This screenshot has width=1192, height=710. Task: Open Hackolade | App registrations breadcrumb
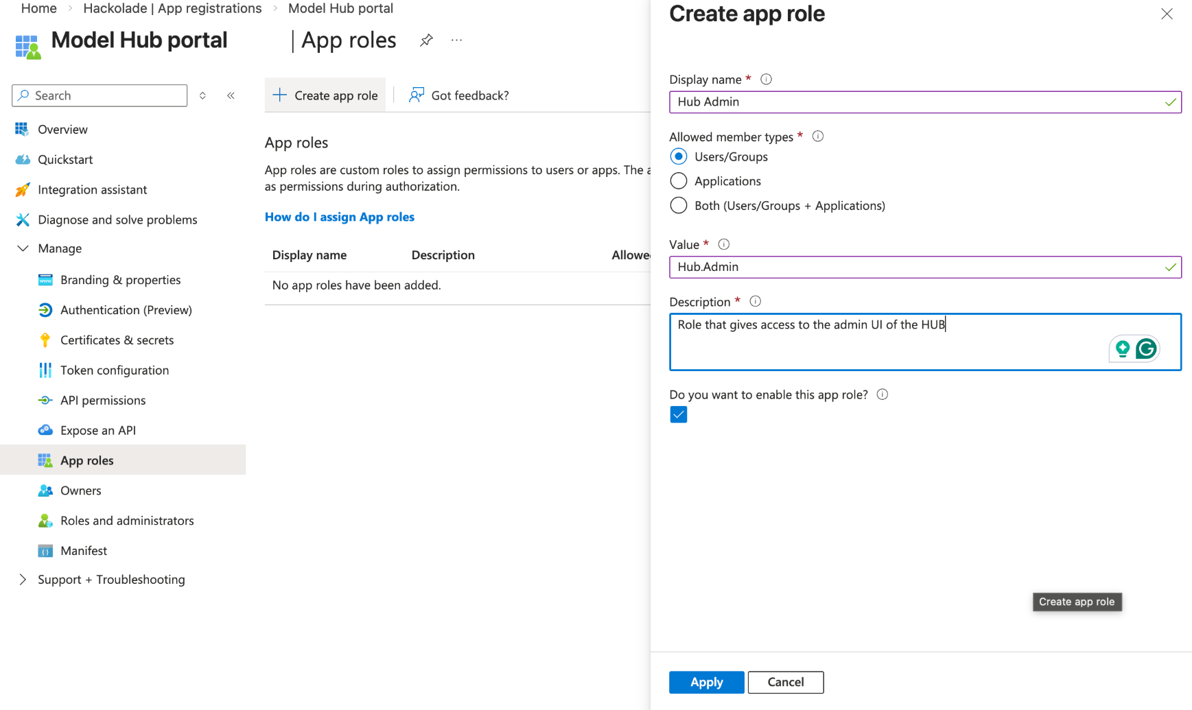click(x=172, y=8)
